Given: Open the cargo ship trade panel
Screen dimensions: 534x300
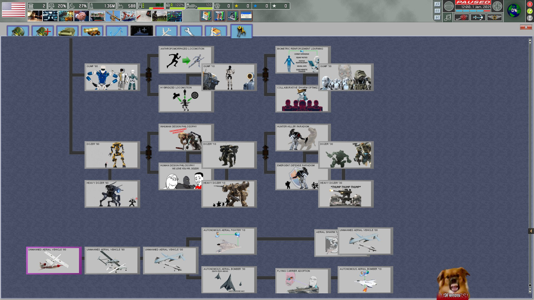Looking at the screenshot, I should coord(97,16).
